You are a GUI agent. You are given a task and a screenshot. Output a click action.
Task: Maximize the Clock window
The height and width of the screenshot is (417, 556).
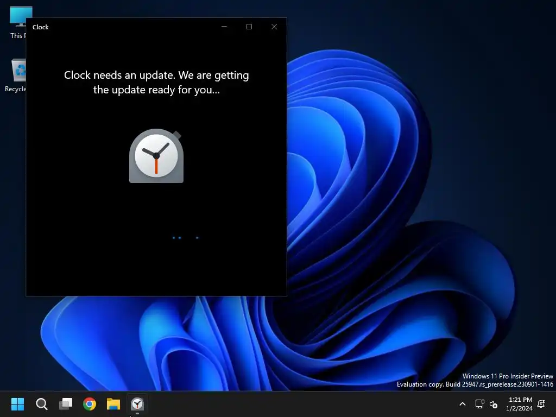click(249, 27)
